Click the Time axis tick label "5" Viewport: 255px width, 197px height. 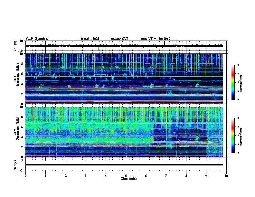pyautogui.click(x=126, y=176)
